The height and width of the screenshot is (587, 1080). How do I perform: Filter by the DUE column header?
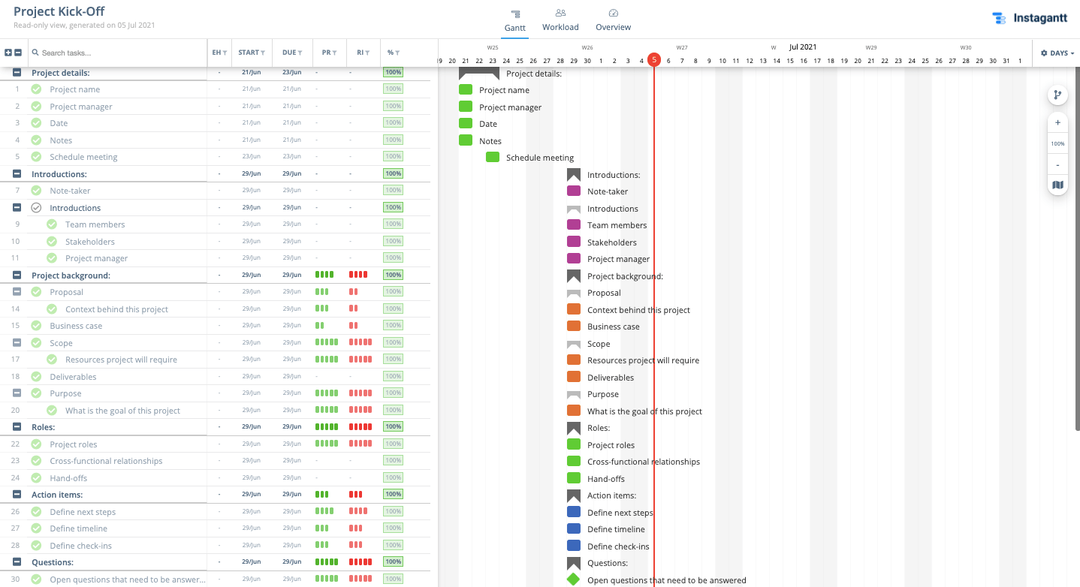pyautogui.click(x=292, y=53)
